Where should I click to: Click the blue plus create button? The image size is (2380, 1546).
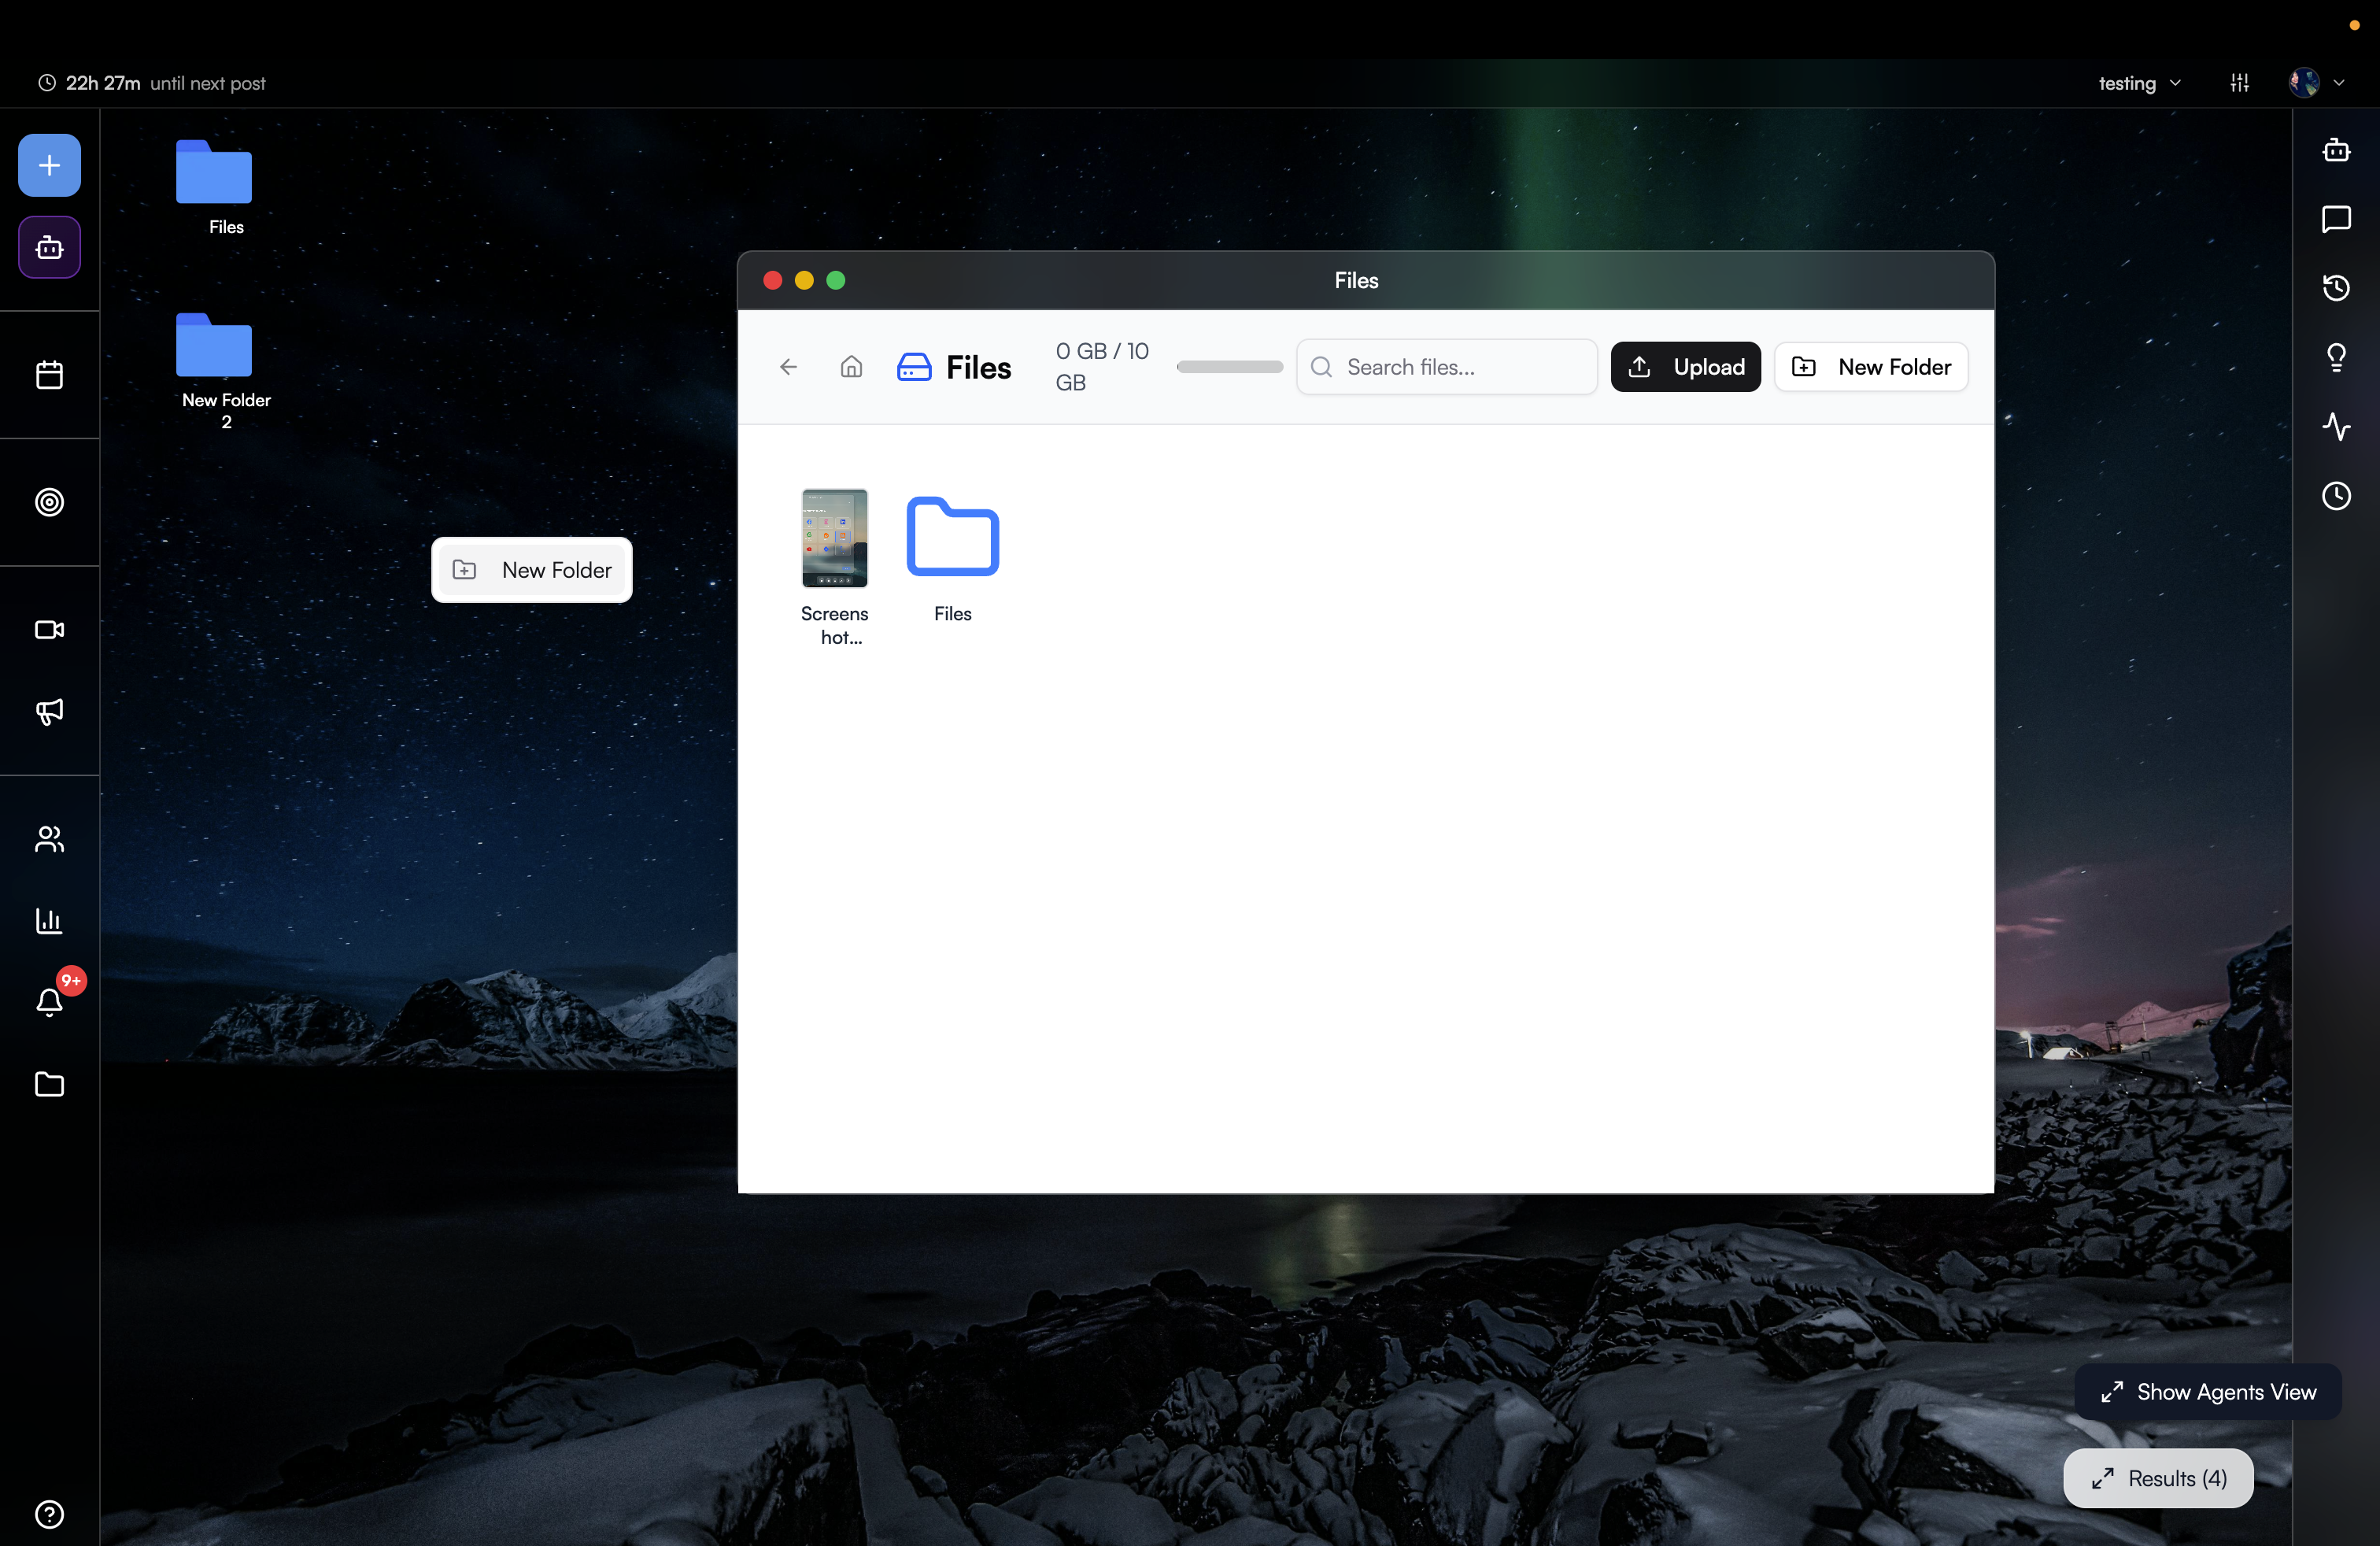[x=49, y=165]
